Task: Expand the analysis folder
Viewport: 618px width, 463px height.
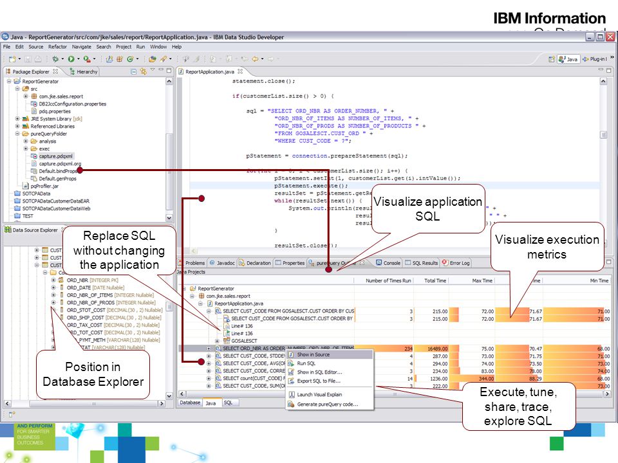Action: coord(26,141)
